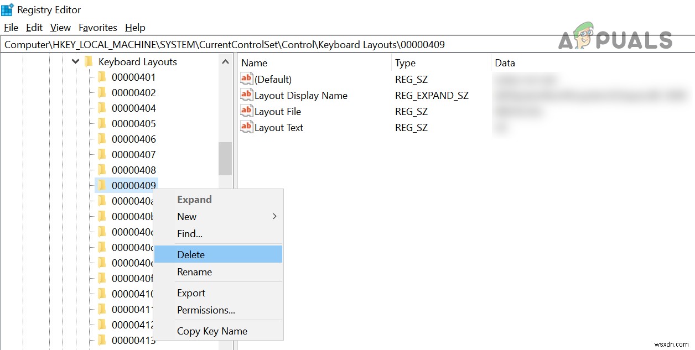This screenshot has width=695, height=350.
Task: Select the 00000408 key
Action: point(133,170)
